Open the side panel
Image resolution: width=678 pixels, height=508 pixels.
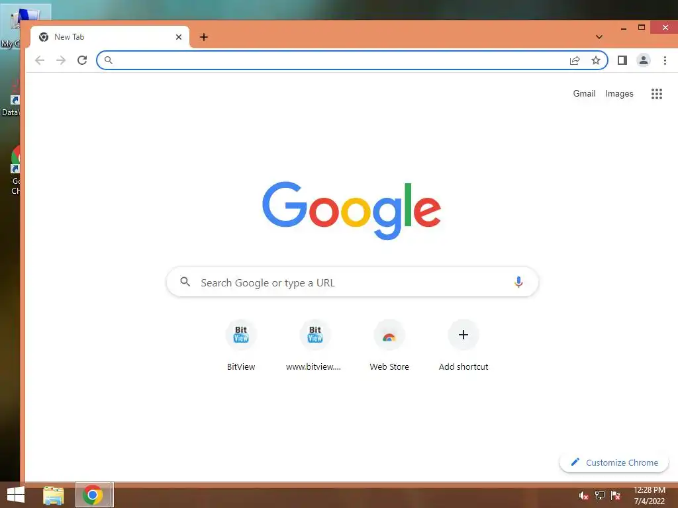coord(622,60)
